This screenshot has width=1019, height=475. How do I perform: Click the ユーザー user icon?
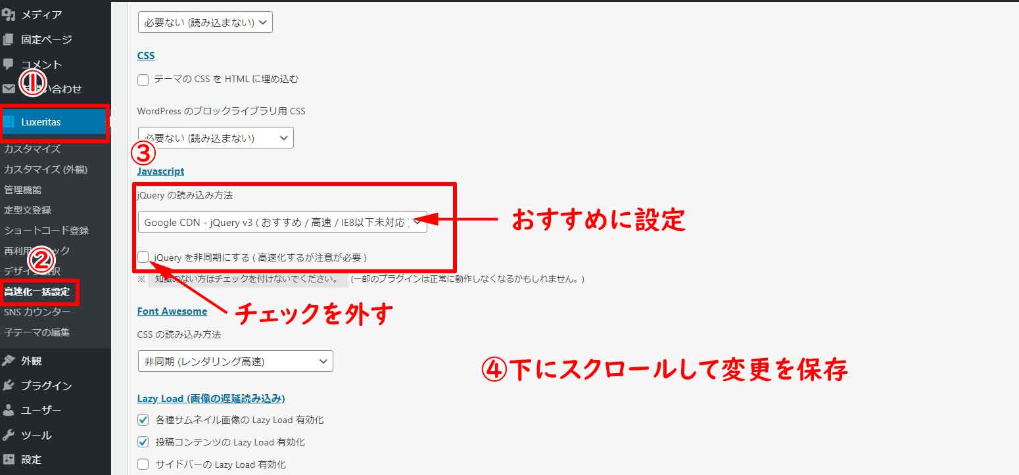pyautogui.click(x=9, y=411)
